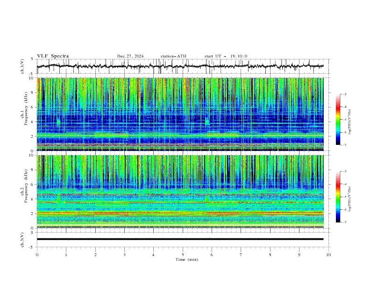
Task: Click the time axis tick label "7"
Action: 241,255
